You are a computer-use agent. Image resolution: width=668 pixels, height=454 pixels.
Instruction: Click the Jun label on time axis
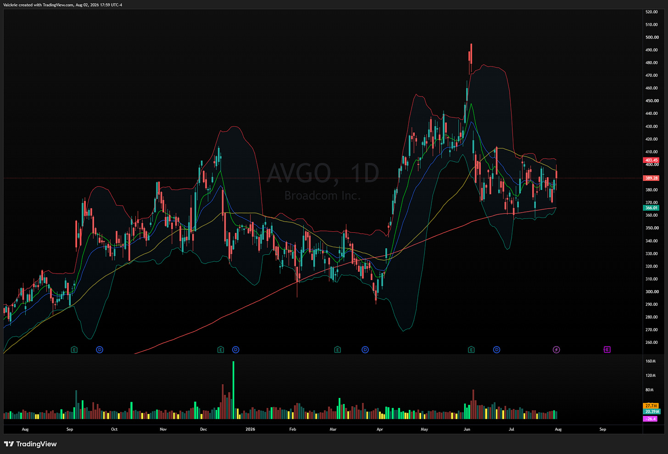(x=467, y=429)
